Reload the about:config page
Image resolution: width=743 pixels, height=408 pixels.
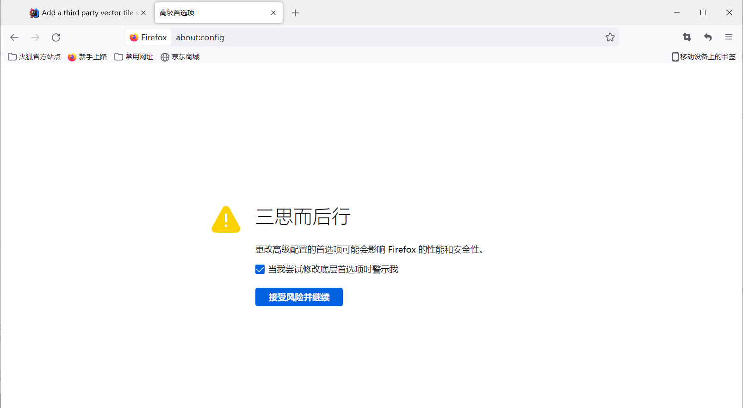pos(56,37)
